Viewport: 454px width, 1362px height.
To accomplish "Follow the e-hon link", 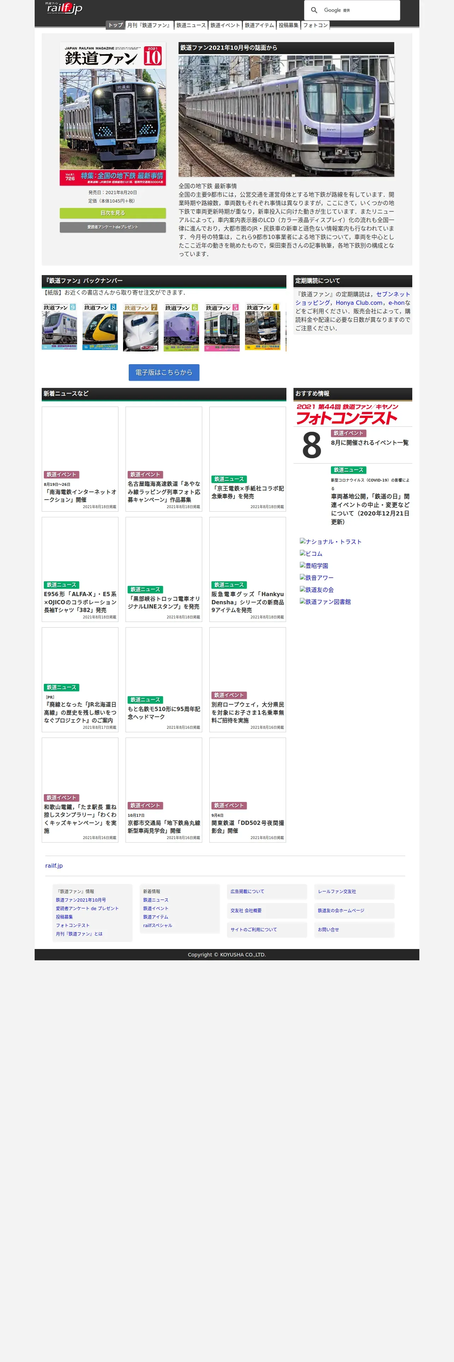I will pyautogui.click(x=396, y=302).
